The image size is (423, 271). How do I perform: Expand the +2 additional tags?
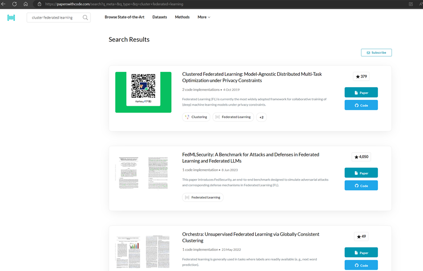[x=261, y=117]
